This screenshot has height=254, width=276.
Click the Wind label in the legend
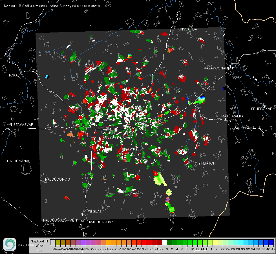point(39,246)
